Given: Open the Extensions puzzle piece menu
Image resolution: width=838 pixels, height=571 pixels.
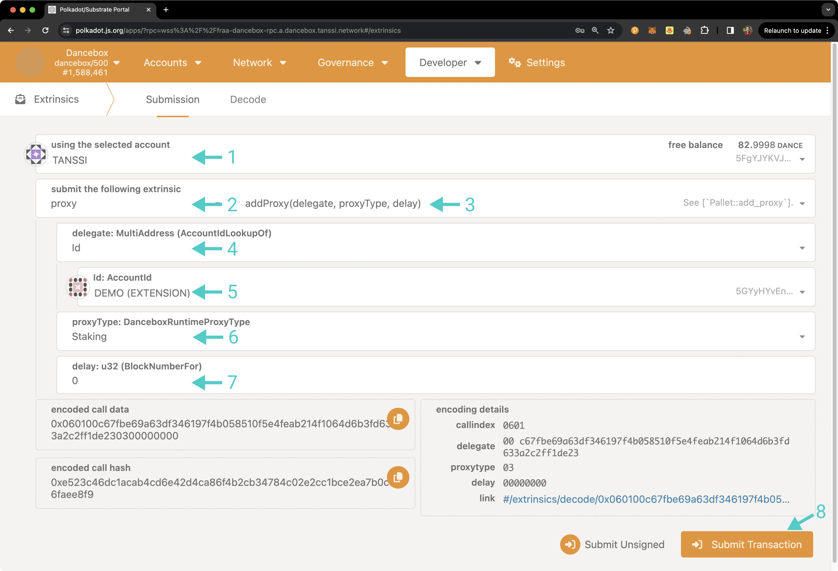Looking at the screenshot, I should 704,31.
